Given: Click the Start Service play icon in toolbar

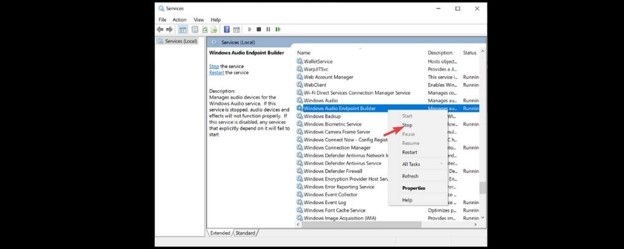Looking at the screenshot, I should (x=250, y=29).
